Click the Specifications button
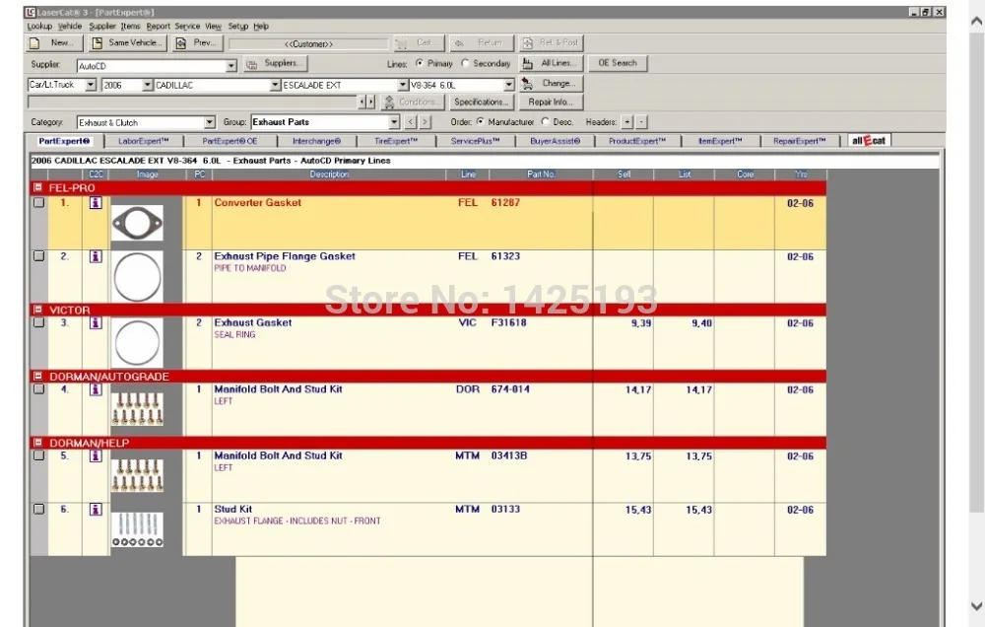This screenshot has width=985, height=627. (482, 102)
